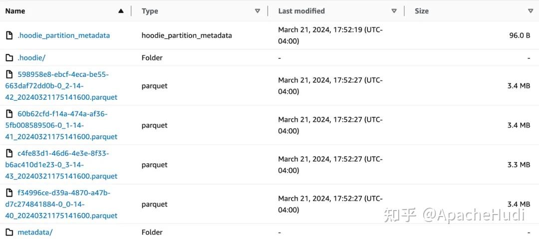Open the .hoodie/ folder link
This screenshot has width=539, height=239.
click(x=31, y=58)
